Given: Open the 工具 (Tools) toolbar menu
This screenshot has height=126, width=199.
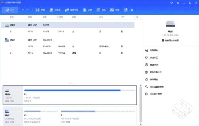Looking at the screenshot, I should click(128, 10).
